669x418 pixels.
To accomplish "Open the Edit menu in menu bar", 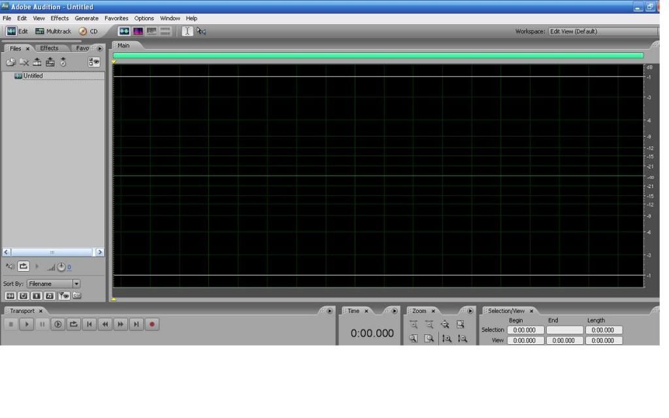I will point(22,18).
